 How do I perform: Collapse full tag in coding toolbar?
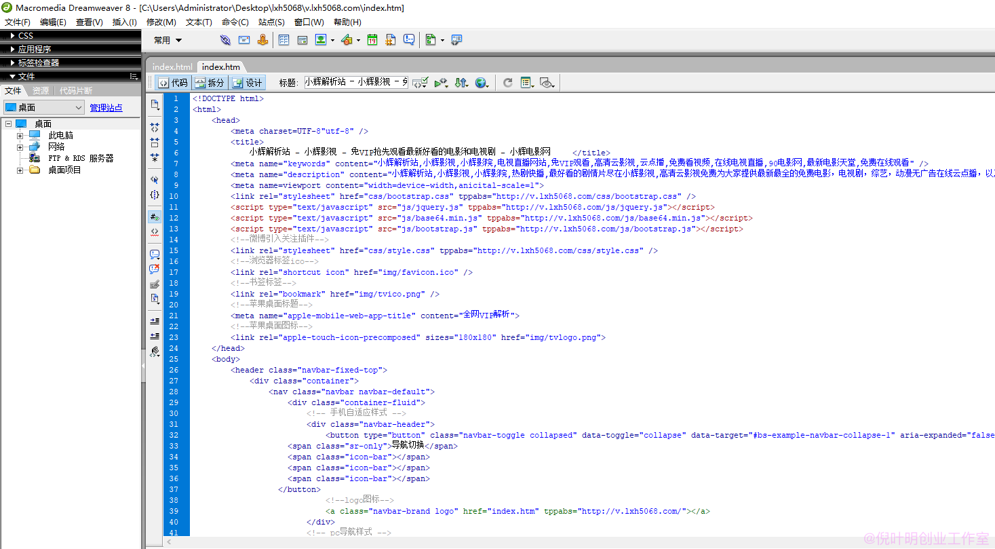(x=155, y=127)
